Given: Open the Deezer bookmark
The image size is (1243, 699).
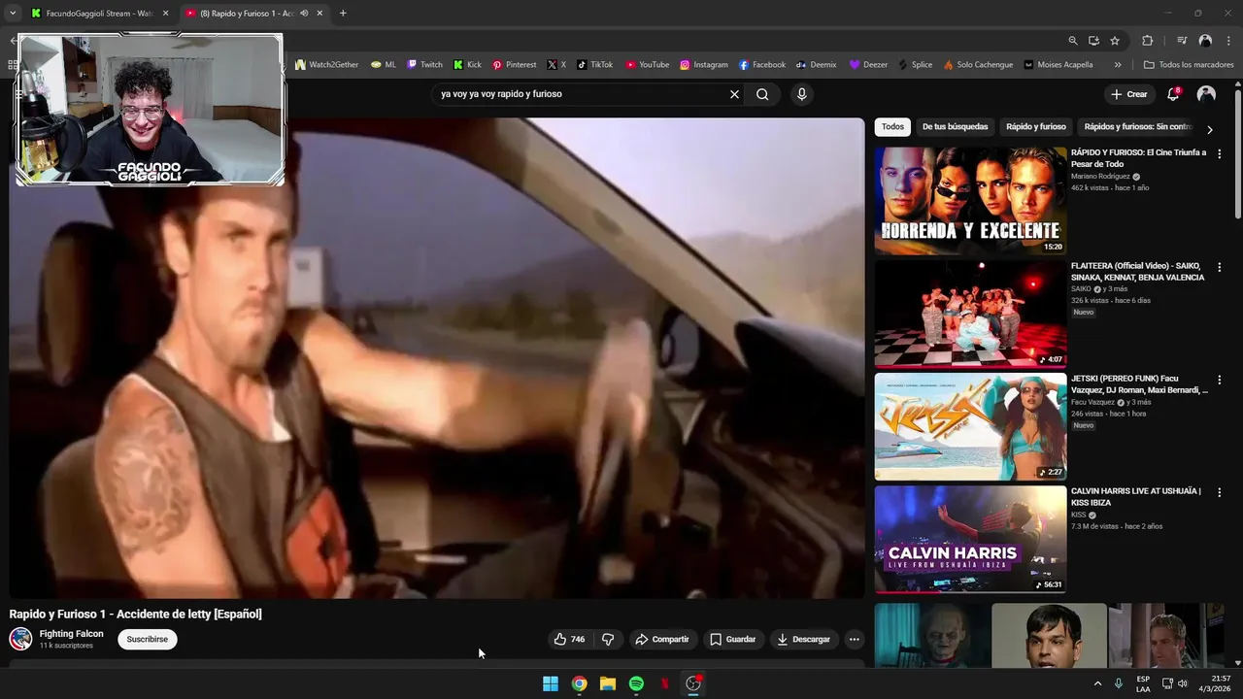Looking at the screenshot, I should tap(869, 65).
